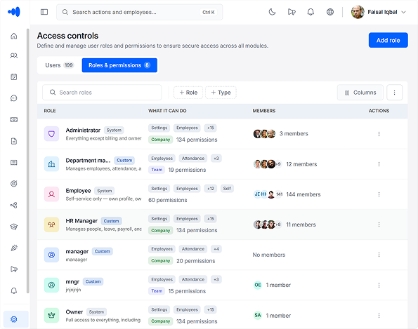This screenshot has width=418, height=329.
Task: Click OE avatar in mngr row
Action: [x=258, y=285]
